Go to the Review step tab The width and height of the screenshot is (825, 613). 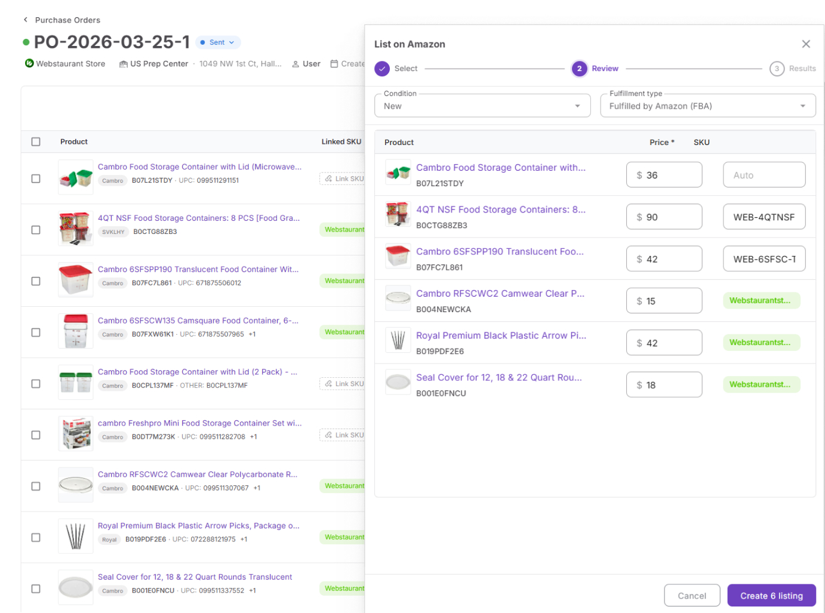[604, 69]
